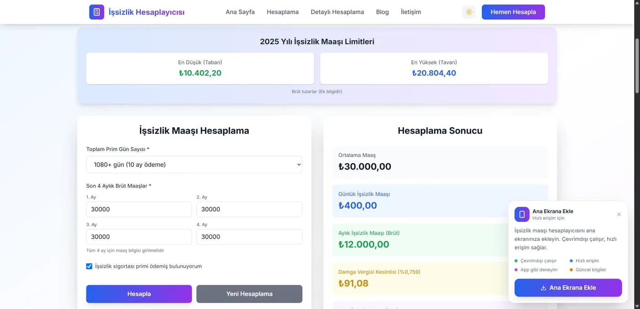Screen dimensions: 640x309
Task: Open the Ana Sayfa menu item
Action: 240,12
